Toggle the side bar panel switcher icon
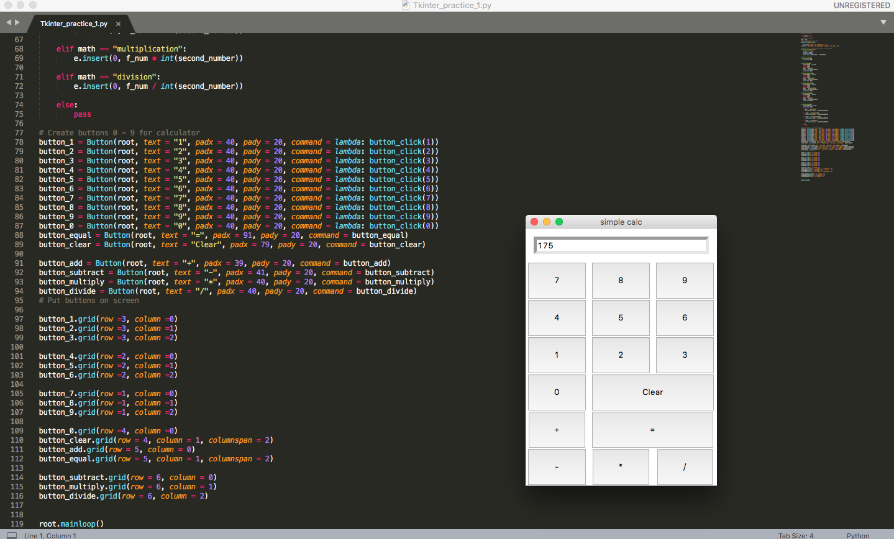The width and height of the screenshot is (894, 539). point(11,535)
